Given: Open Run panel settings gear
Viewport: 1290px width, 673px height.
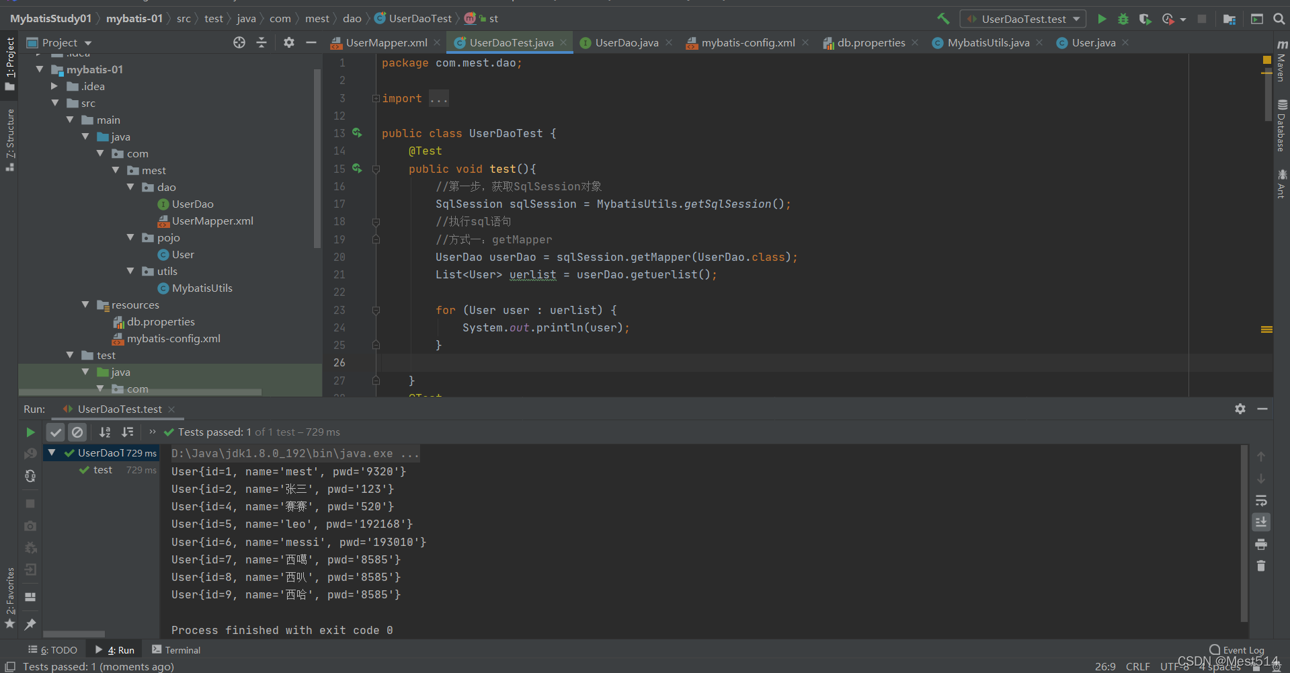Looking at the screenshot, I should click(x=1240, y=409).
